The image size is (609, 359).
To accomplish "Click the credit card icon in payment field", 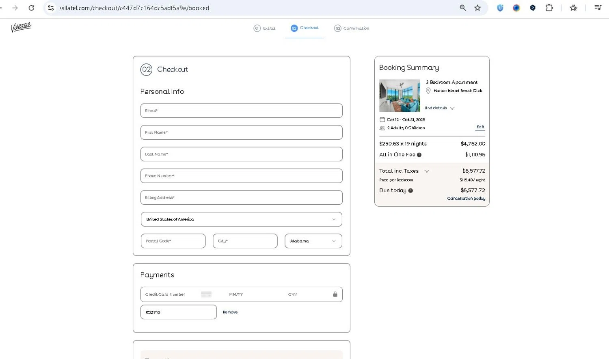I will click(x=206, y=294).
